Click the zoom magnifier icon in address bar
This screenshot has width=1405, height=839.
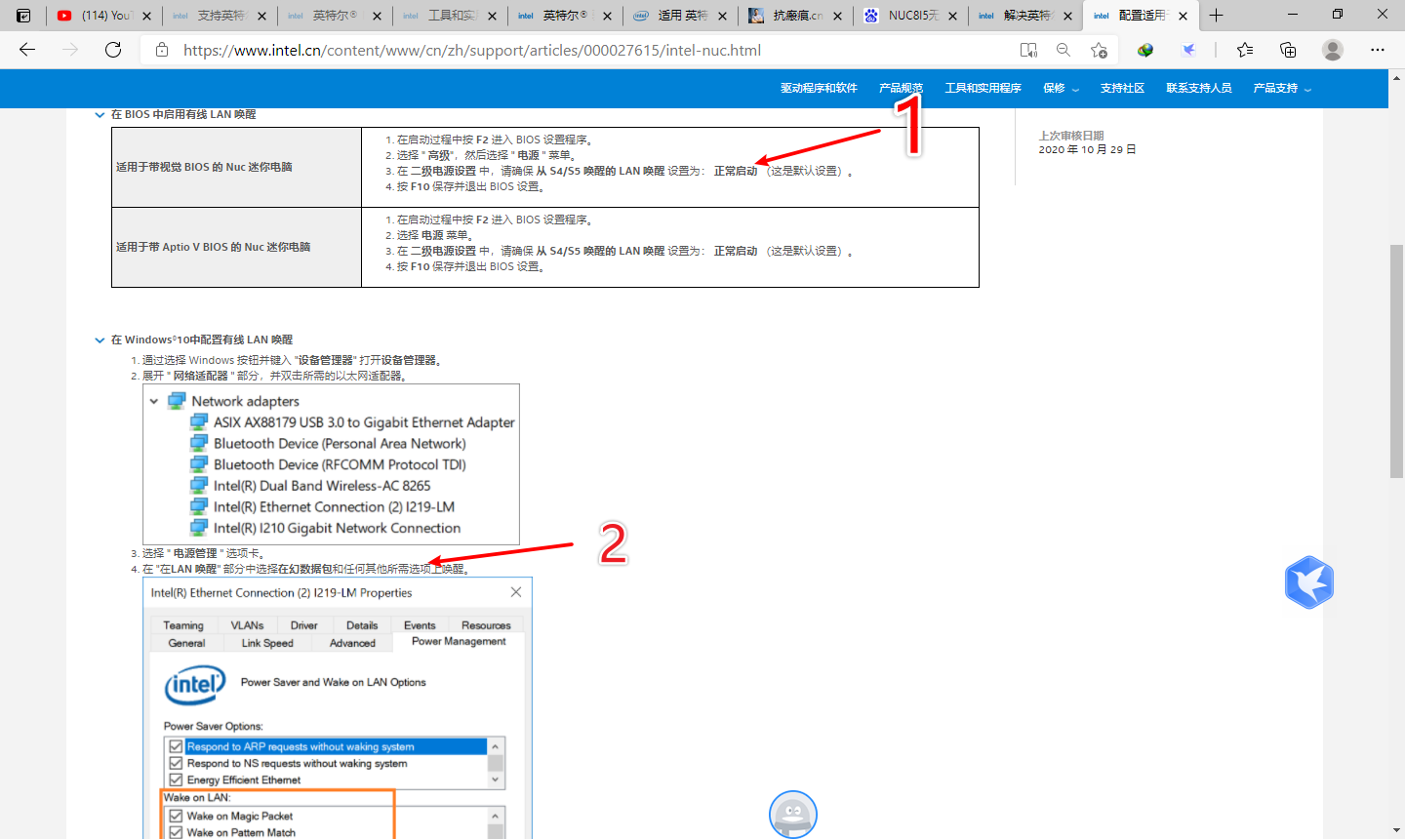[x=1064, y=50]
